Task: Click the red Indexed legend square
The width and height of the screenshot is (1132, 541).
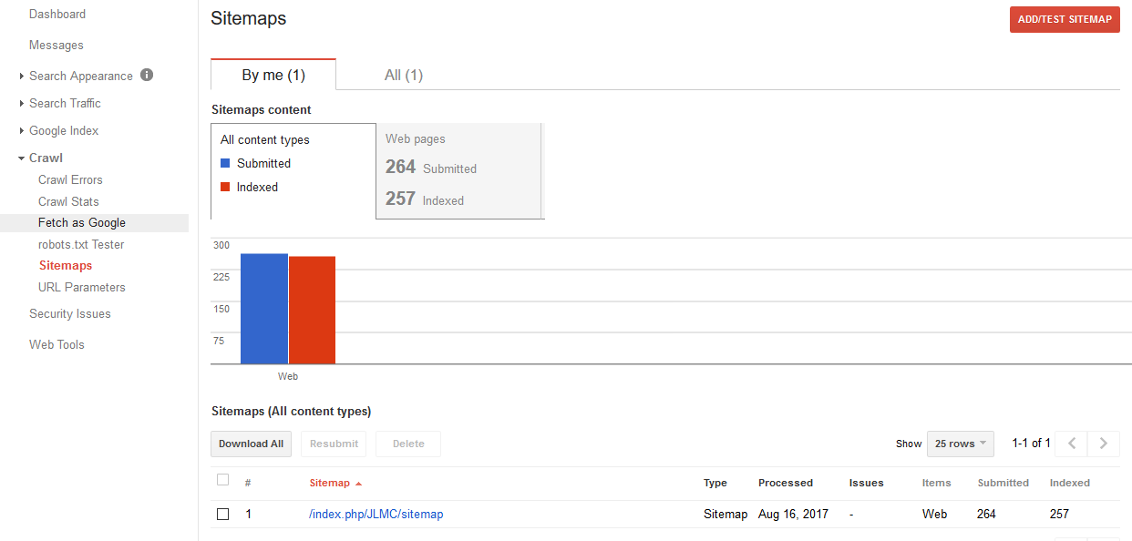Action: pyautogui.click(x=225, y=187)
